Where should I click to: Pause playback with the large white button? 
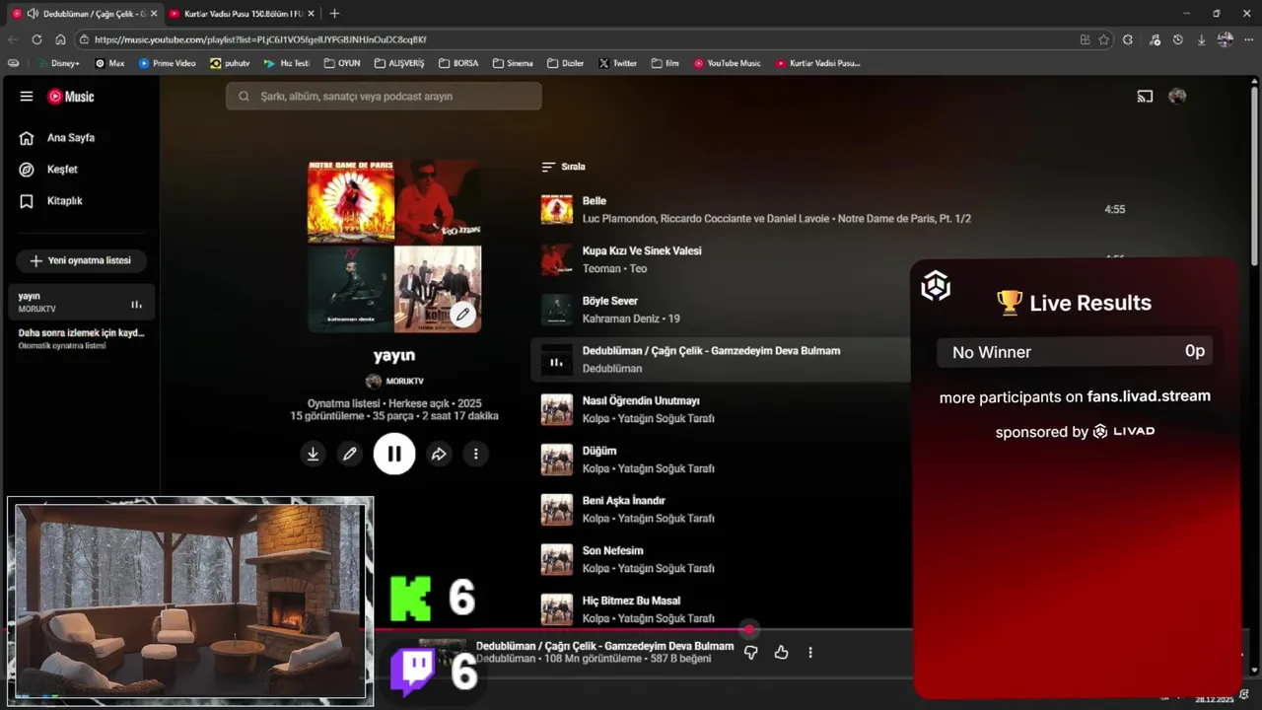394,455
